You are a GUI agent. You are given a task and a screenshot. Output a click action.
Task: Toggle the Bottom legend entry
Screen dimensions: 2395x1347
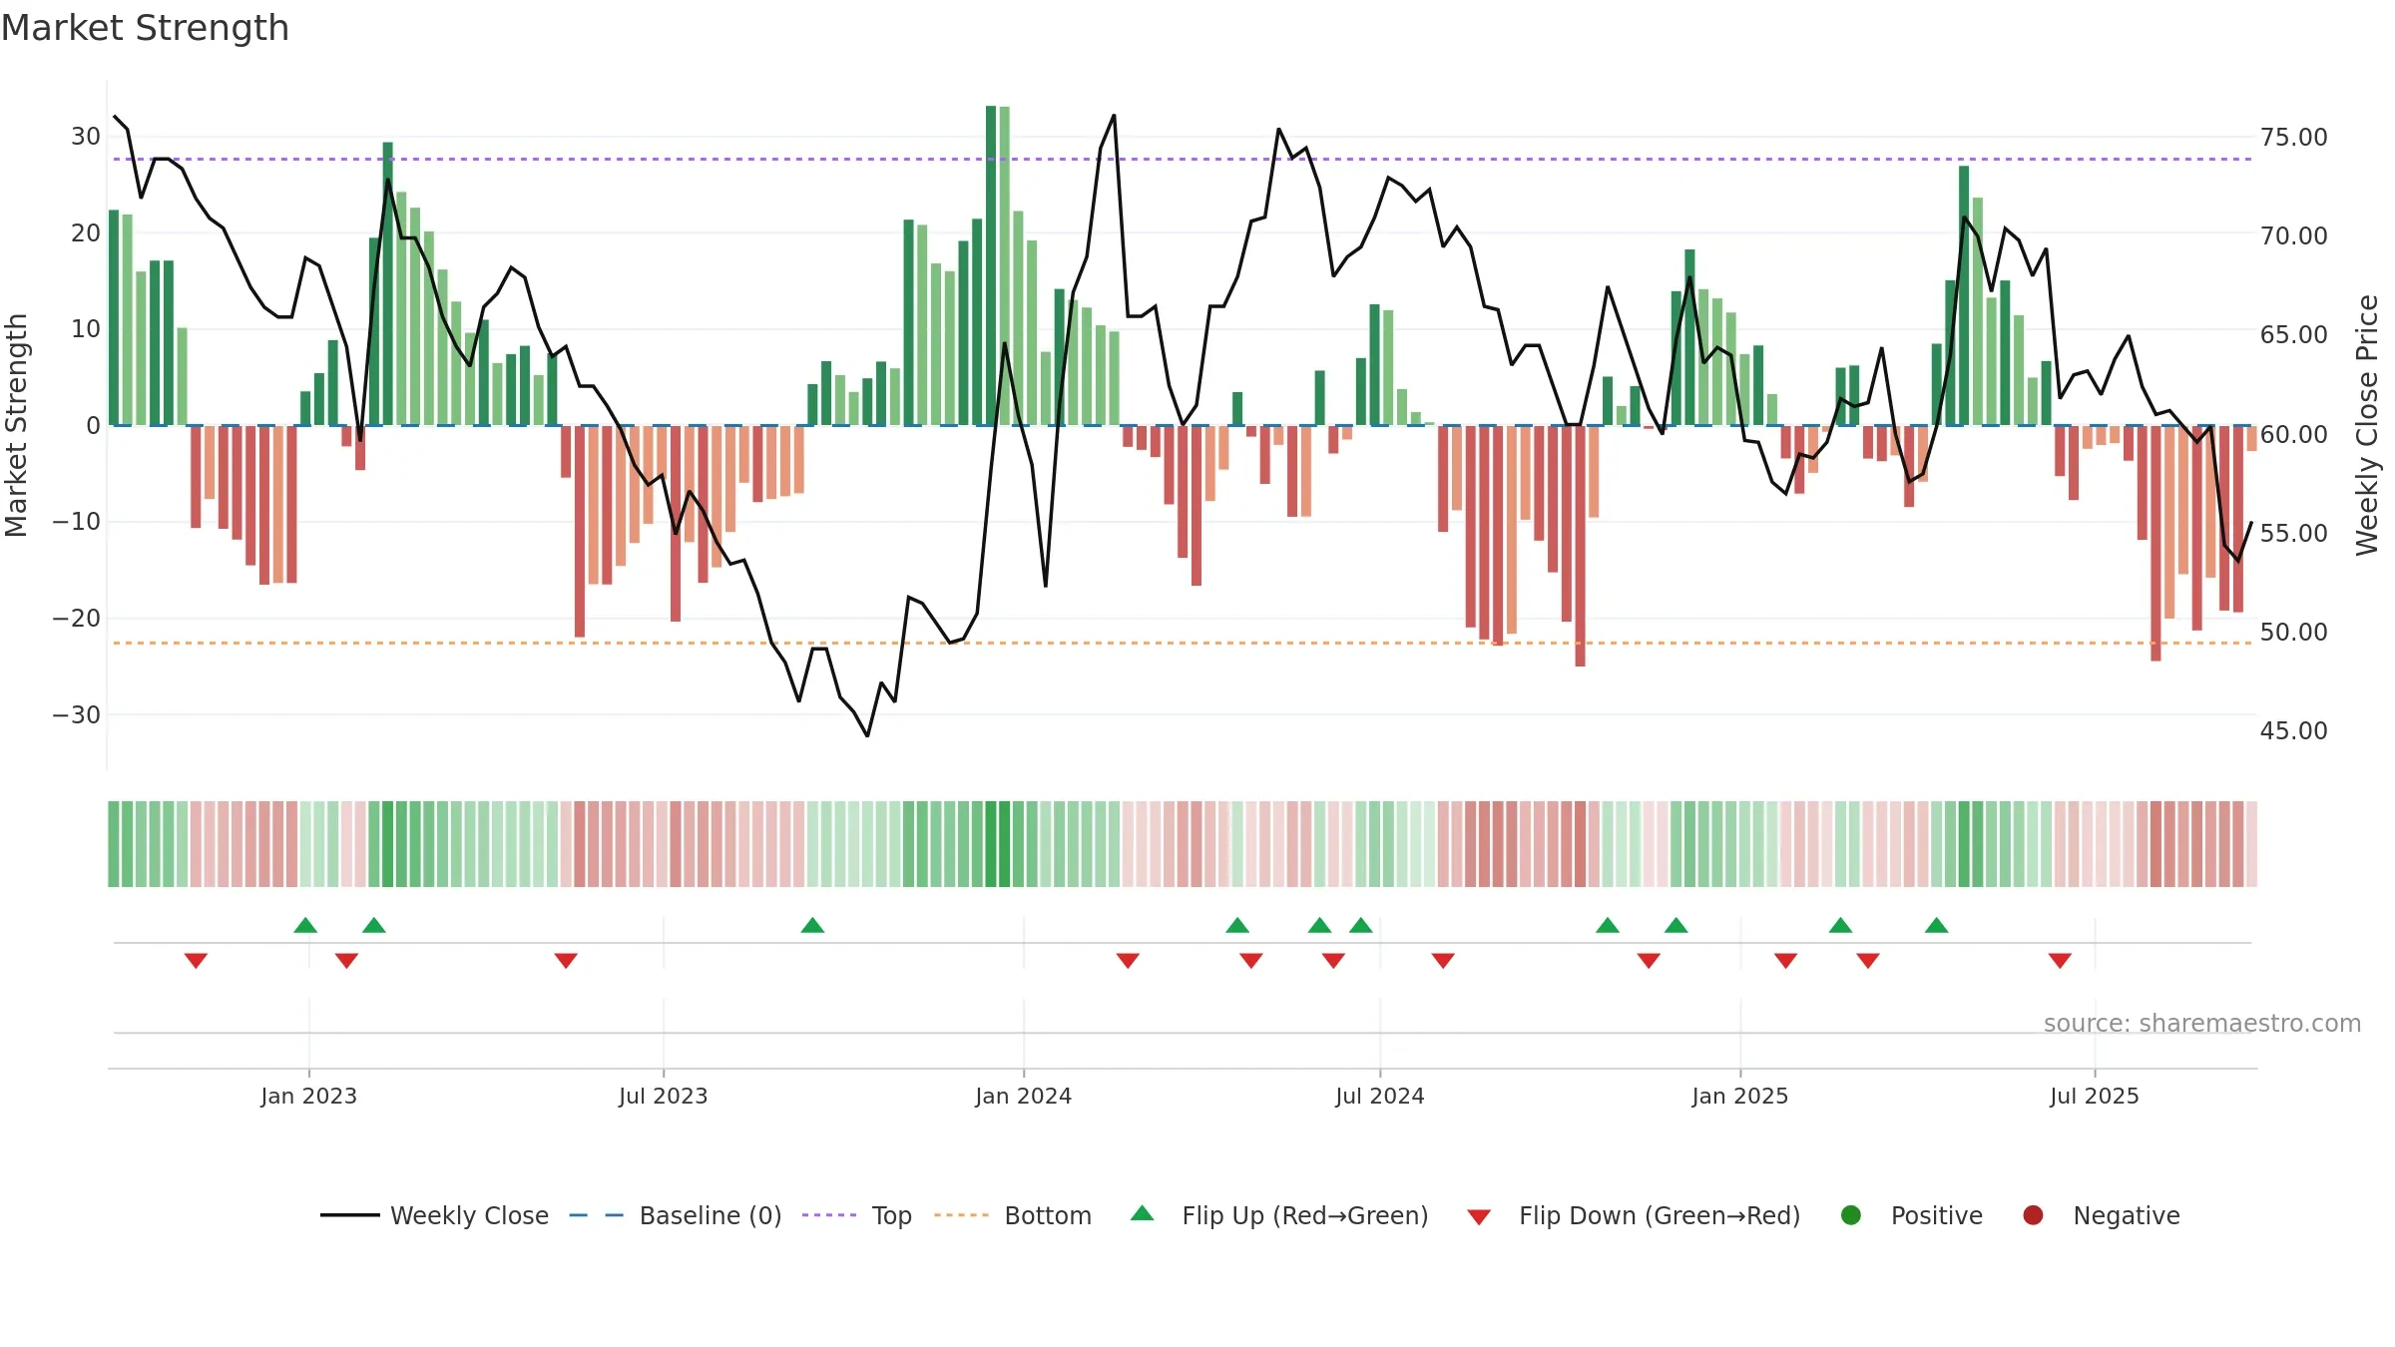(1013, 1215)
